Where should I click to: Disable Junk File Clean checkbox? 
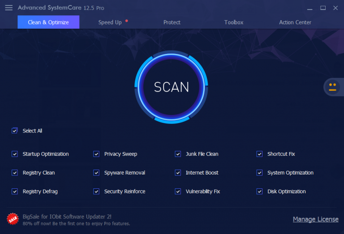click(178, 154)
